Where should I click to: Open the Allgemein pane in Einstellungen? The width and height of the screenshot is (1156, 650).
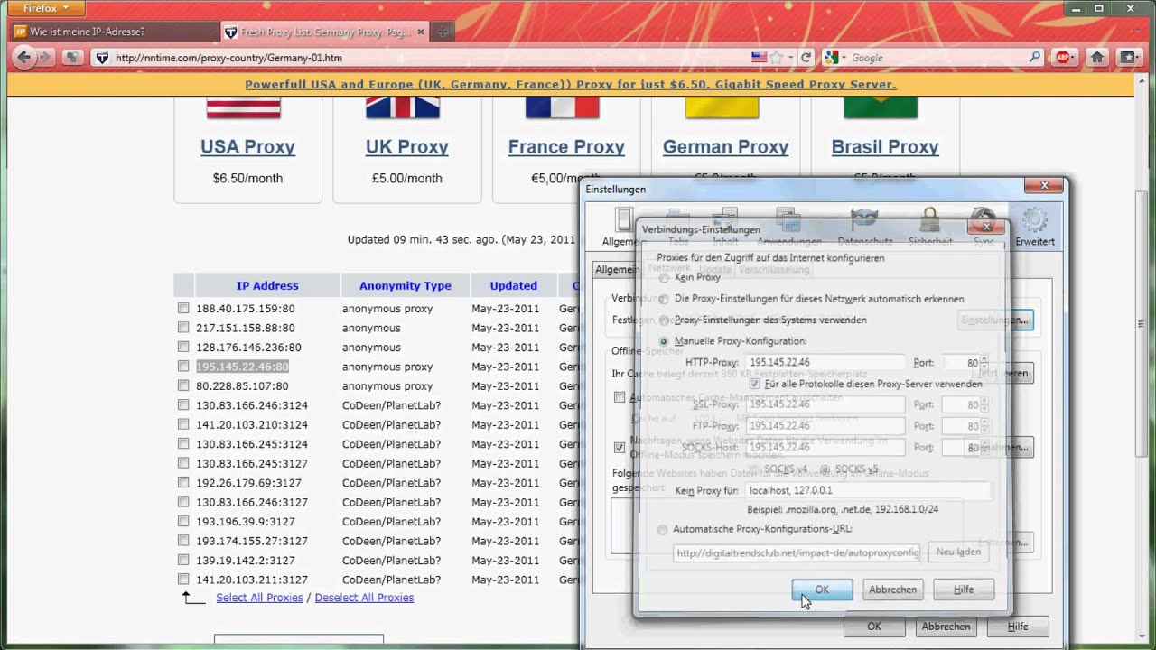[623, 227]
